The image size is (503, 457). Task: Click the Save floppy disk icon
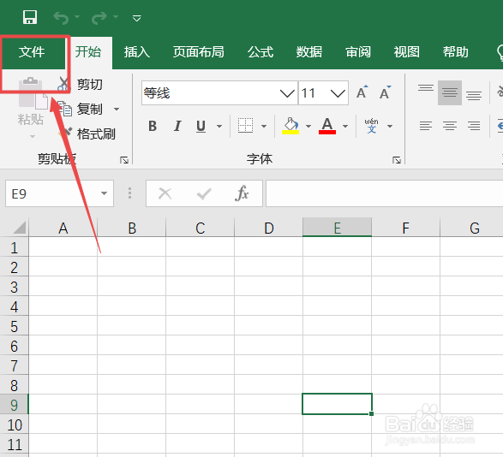tap(30, 17)
